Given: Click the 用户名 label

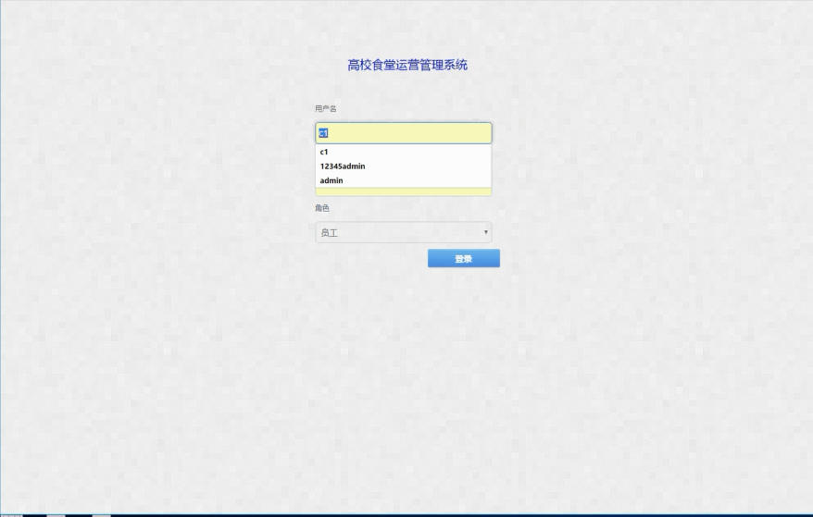Looking at the screenshot, I should [x=326, y=108].
